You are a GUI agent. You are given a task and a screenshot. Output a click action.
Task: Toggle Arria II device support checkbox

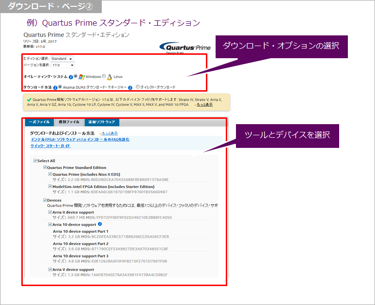point(50,212)
